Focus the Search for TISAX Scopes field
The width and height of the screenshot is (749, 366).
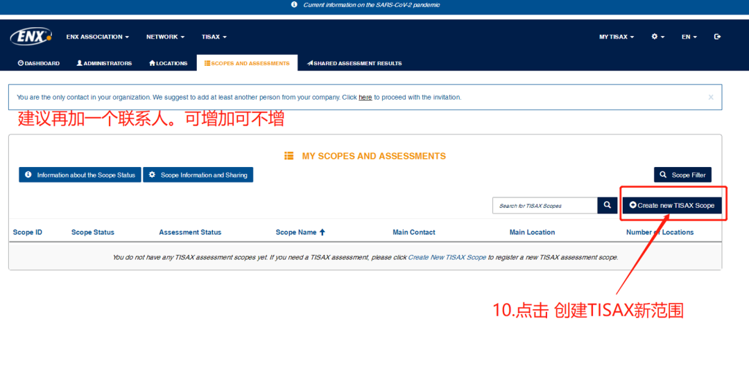[544, 206]
